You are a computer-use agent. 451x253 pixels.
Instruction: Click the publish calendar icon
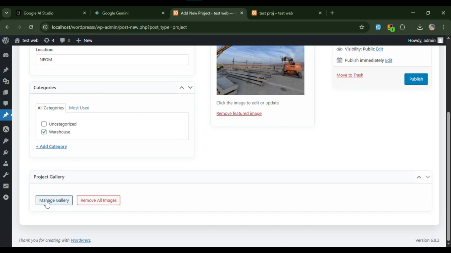(x=339, y=60)
